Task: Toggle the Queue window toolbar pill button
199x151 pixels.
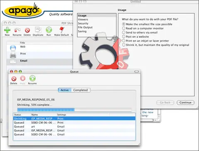Action: click(x=137, y=72)
